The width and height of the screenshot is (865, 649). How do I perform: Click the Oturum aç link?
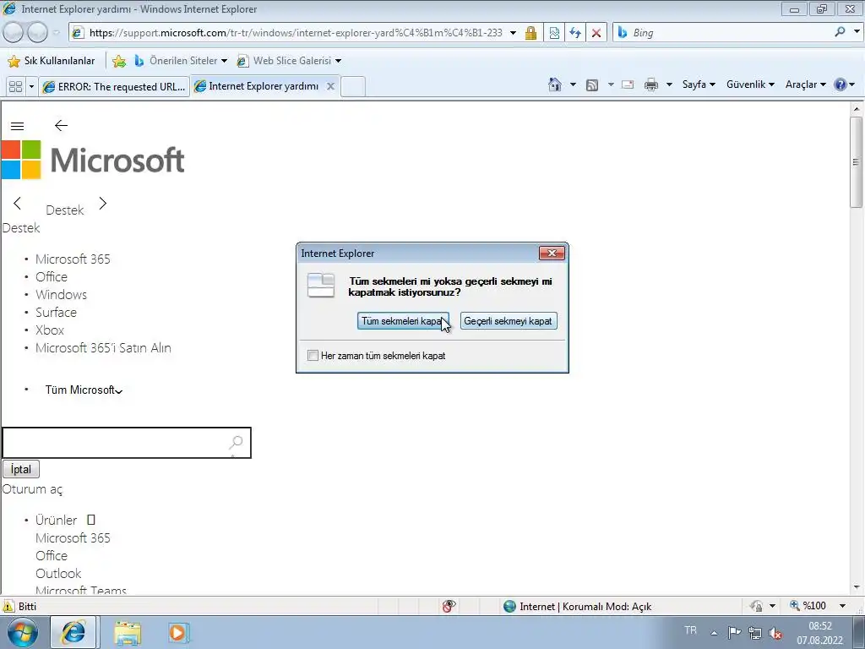33,489
